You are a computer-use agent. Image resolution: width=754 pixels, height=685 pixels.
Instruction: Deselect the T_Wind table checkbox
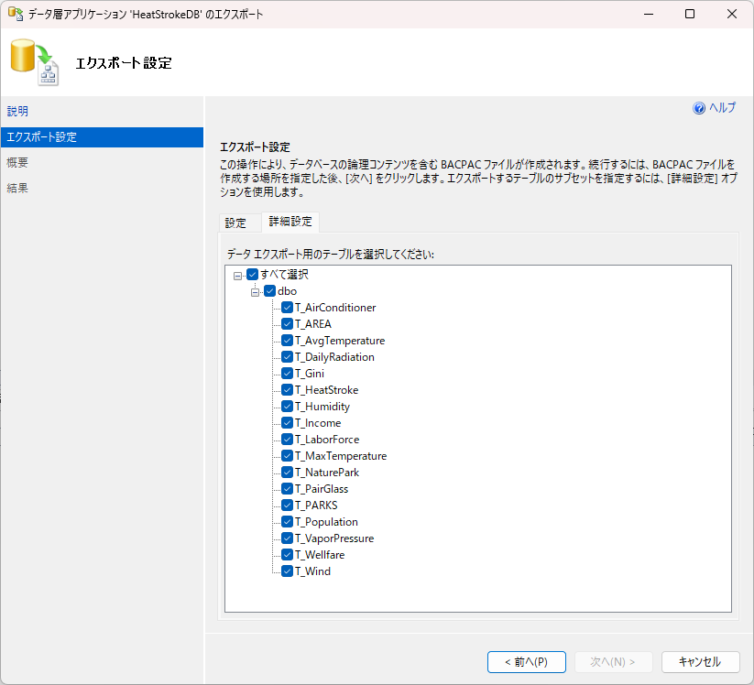[287, 571]
